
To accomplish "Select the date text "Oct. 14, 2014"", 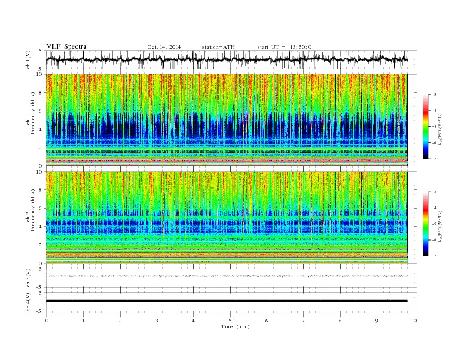I will coord(164,47).
